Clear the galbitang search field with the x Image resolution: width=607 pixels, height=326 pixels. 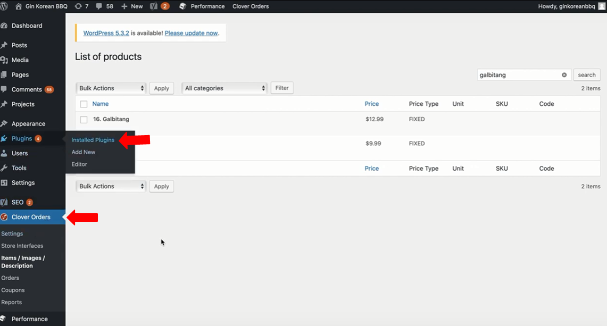click(564, 74)
